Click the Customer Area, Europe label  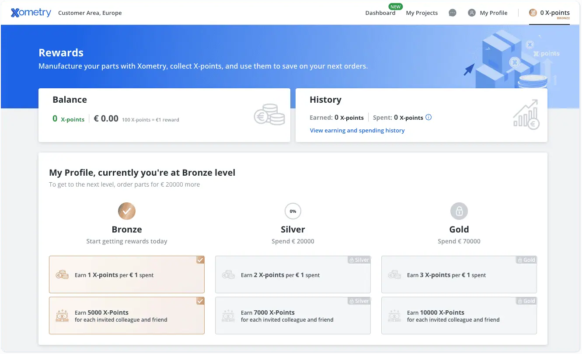(90, 13)
